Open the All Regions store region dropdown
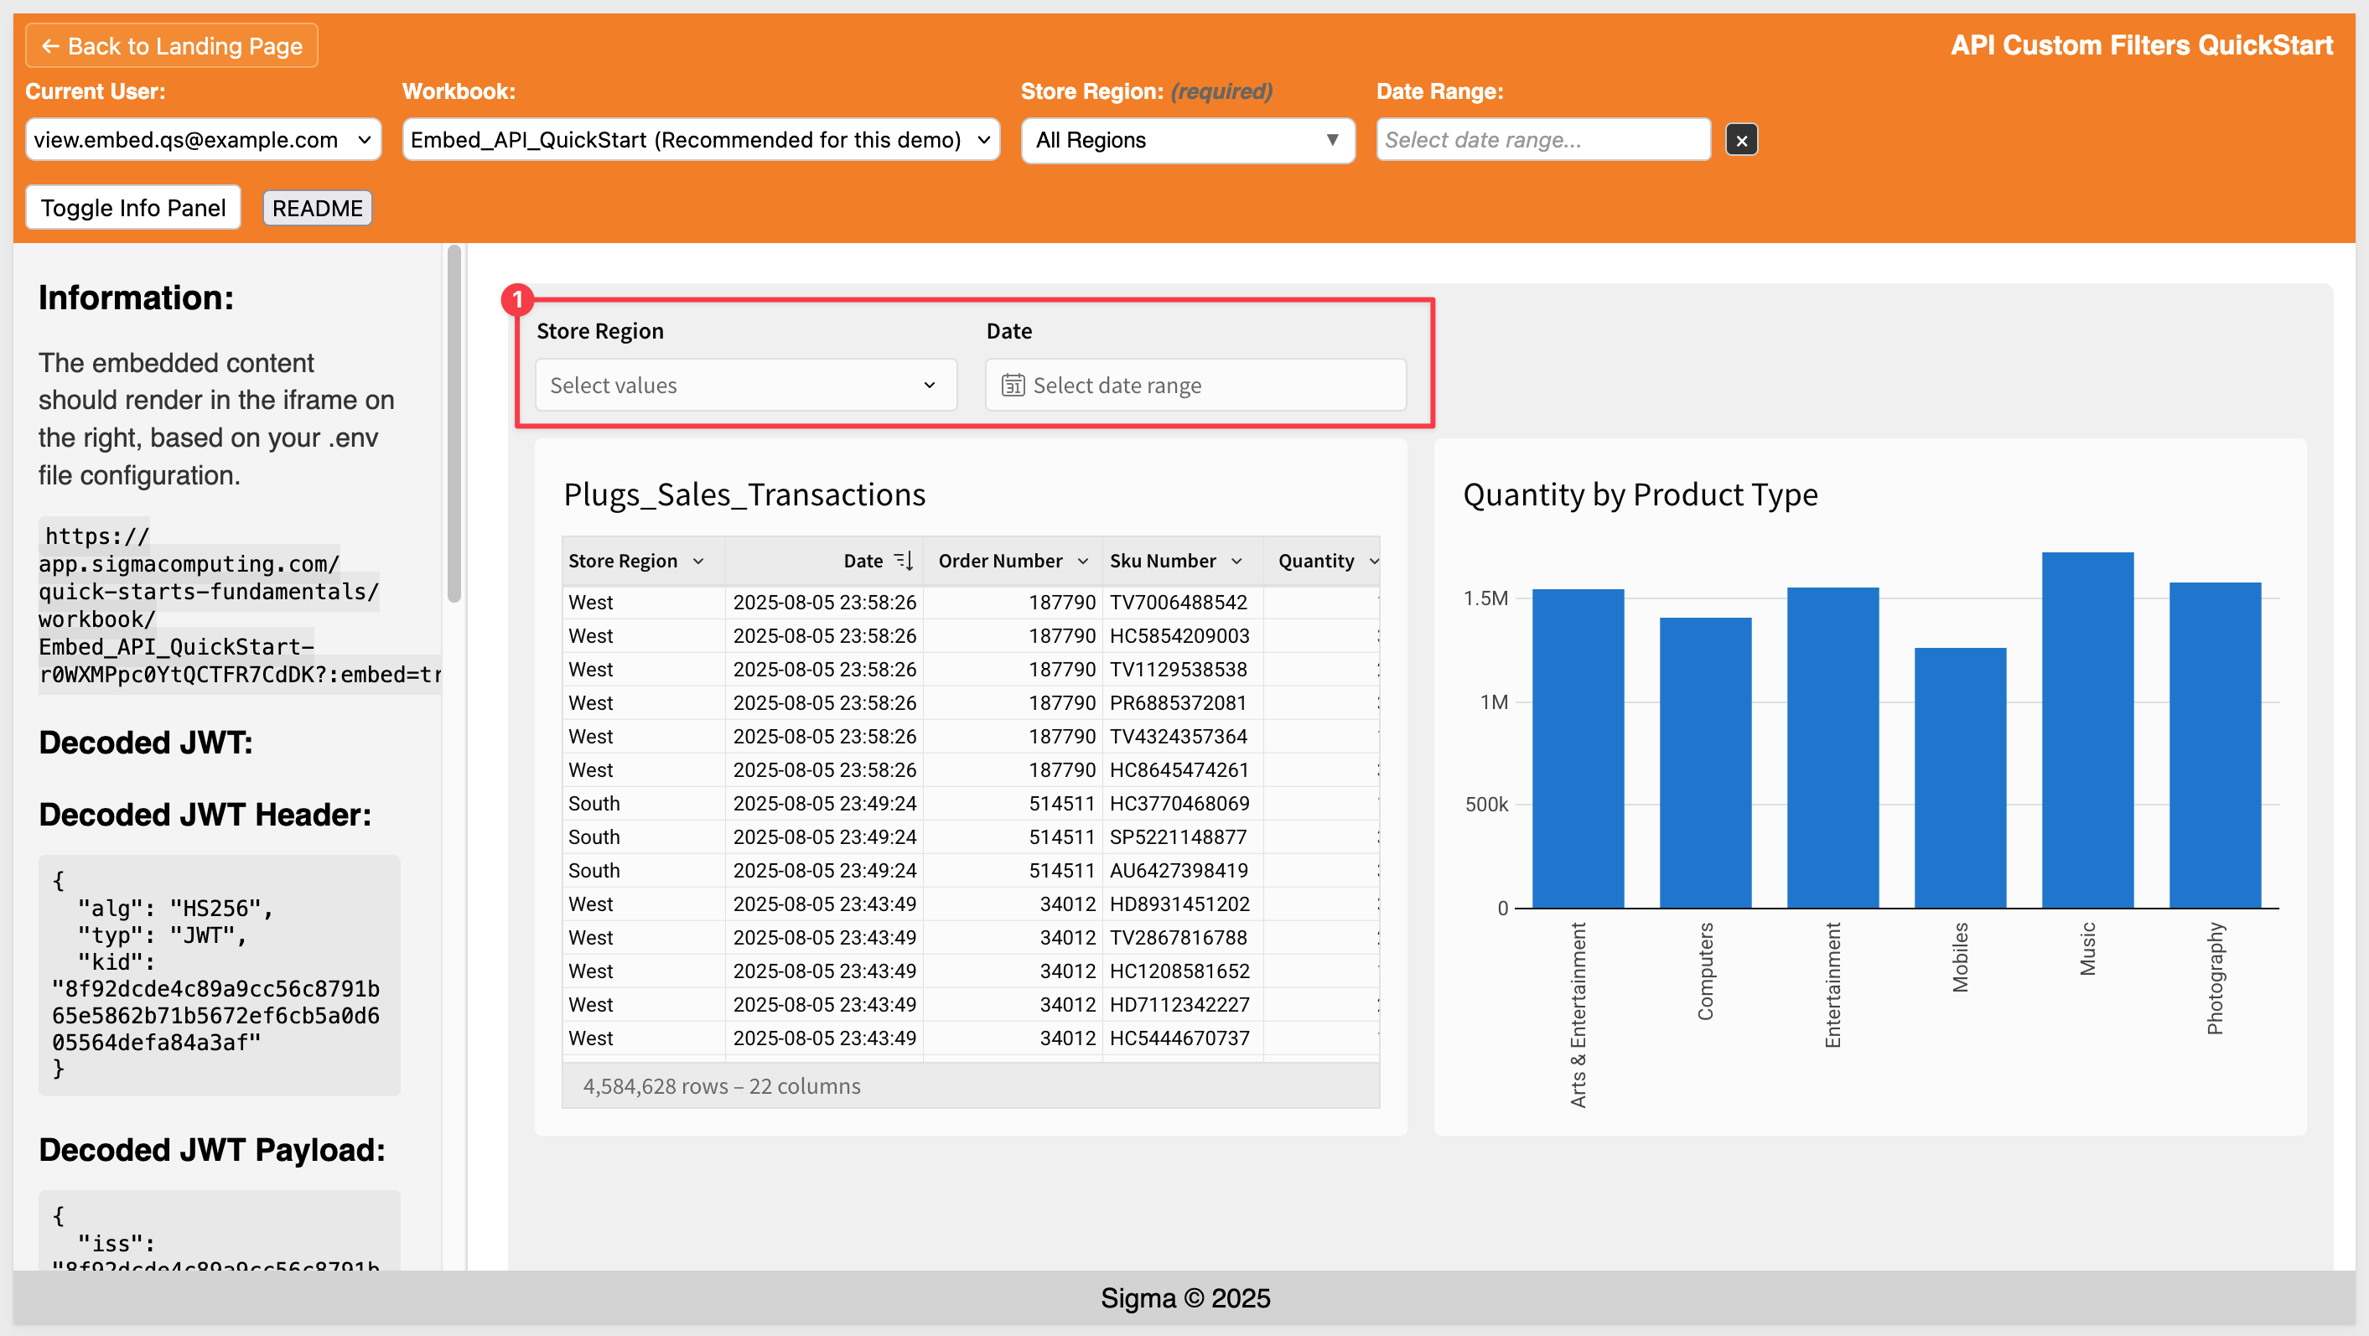Screen dimensions: 2369x1336 [1186, 141]
